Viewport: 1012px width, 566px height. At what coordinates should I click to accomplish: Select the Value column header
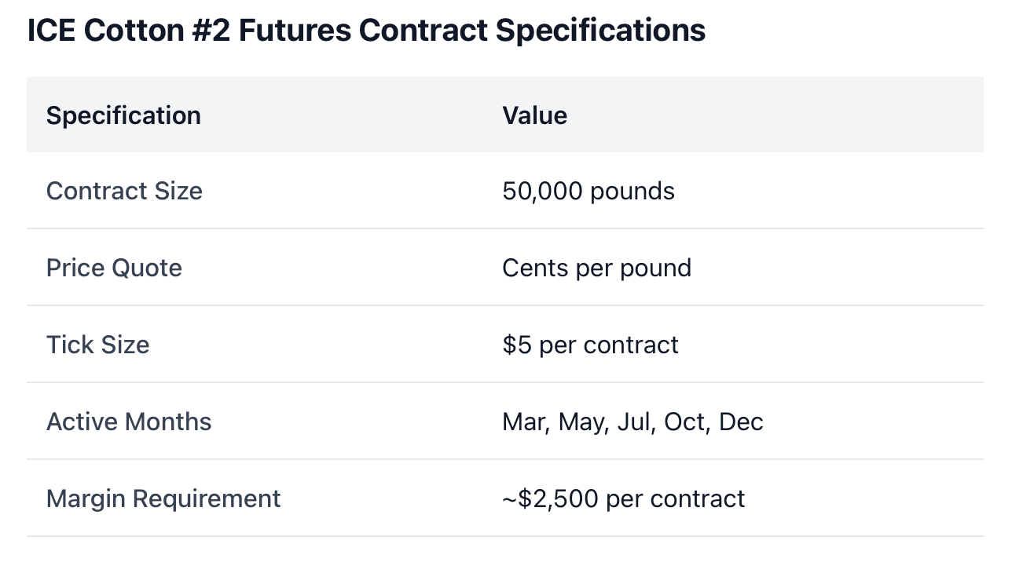pyautogui.click(x=534, y=115)
